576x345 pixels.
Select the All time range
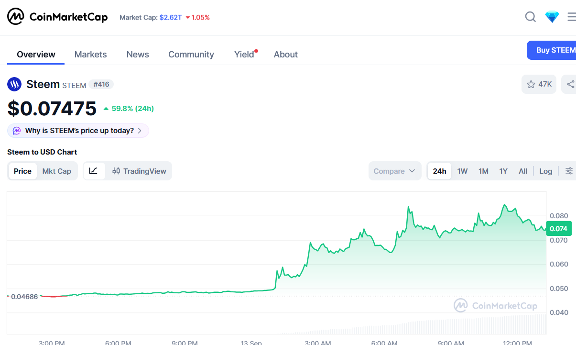pyautogui.click(x=523, y=171)
